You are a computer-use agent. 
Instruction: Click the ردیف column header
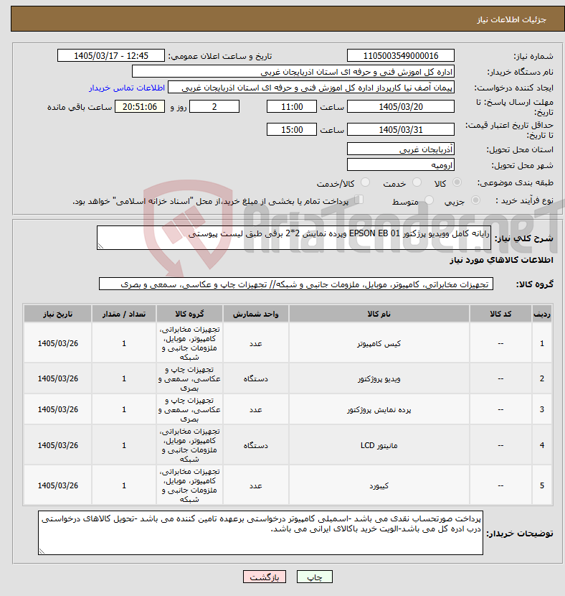point(542,314)
